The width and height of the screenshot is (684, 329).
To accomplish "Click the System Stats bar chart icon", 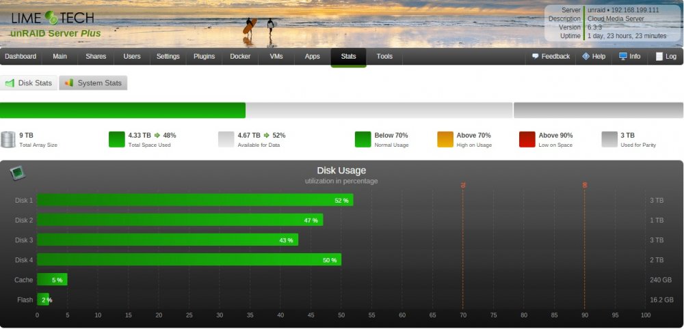I will coord(69,83).
